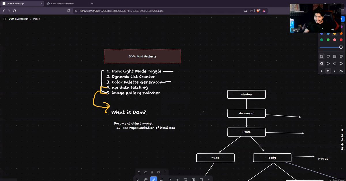Go back in browser history
This screenshot has width=346, height=181.
point(4,11)
